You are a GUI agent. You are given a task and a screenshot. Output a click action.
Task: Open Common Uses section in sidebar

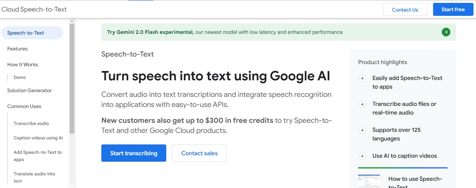tap(24, 106)
